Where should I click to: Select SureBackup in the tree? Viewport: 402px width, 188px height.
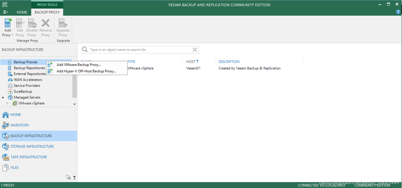(23, 91)
